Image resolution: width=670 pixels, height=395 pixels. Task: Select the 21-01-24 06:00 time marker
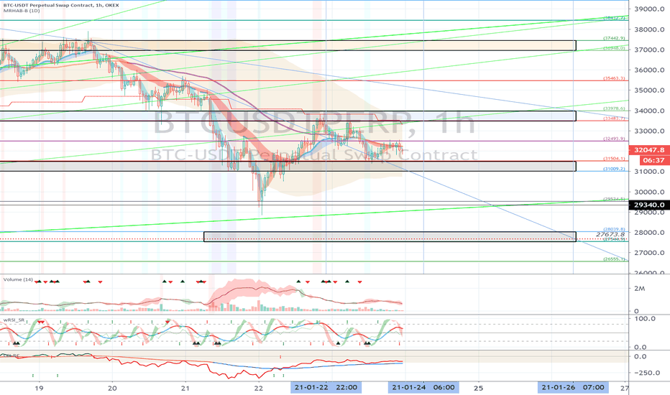(423, 387)
